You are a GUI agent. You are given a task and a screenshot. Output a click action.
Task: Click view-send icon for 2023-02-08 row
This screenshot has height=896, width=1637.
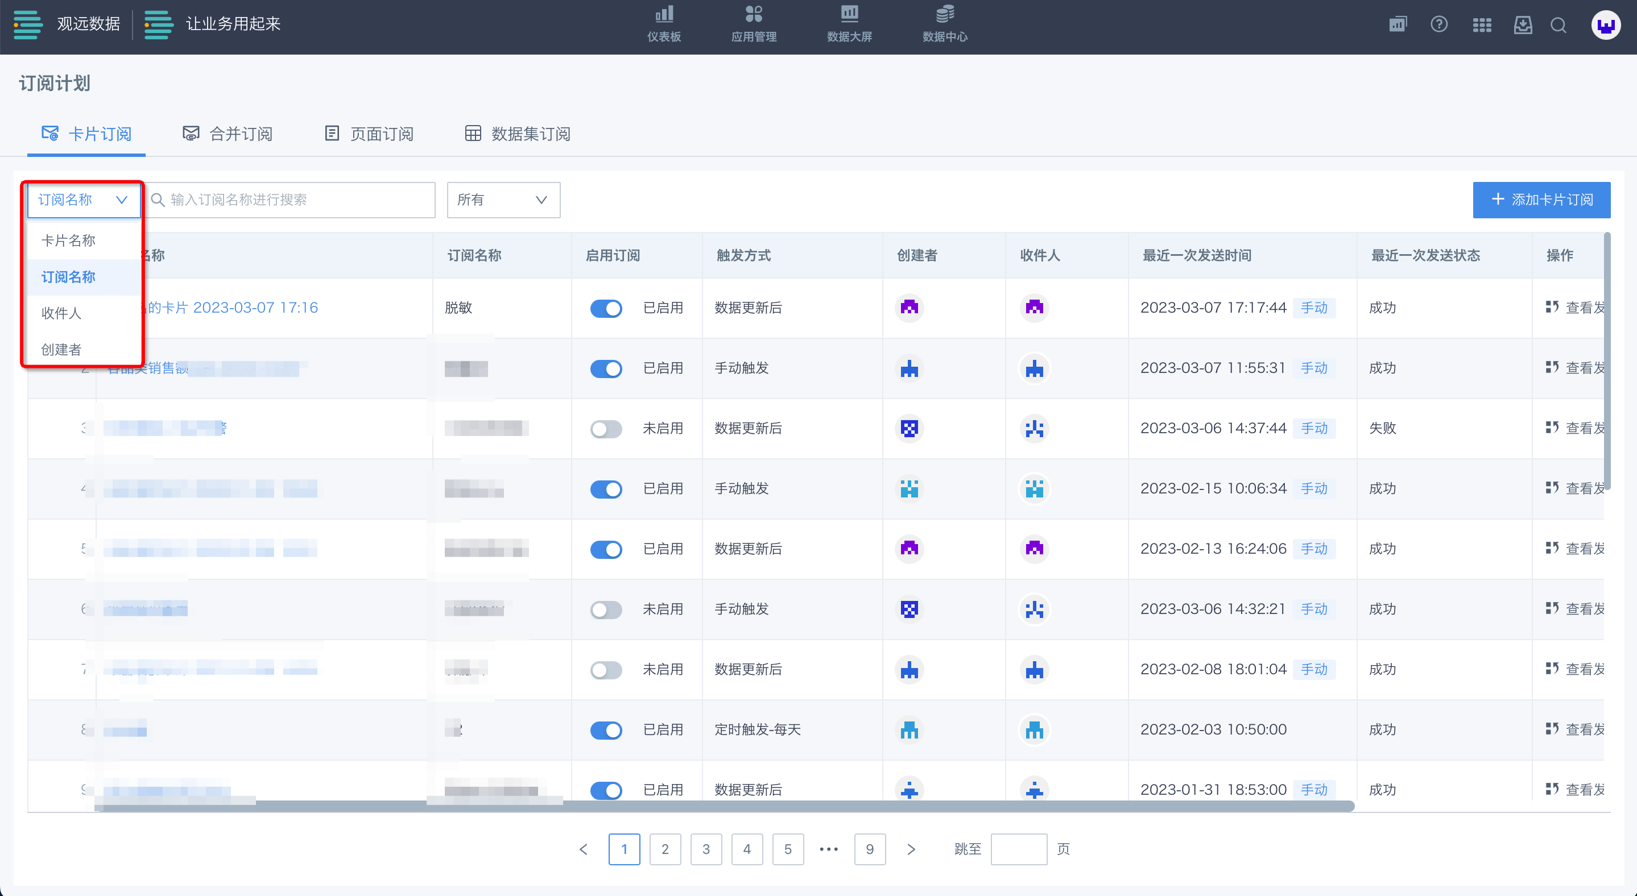(1552, 669)
